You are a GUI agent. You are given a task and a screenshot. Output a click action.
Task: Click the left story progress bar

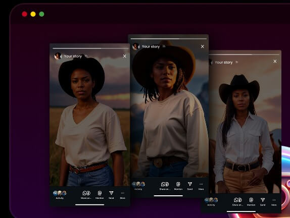[x=90, y=48]
